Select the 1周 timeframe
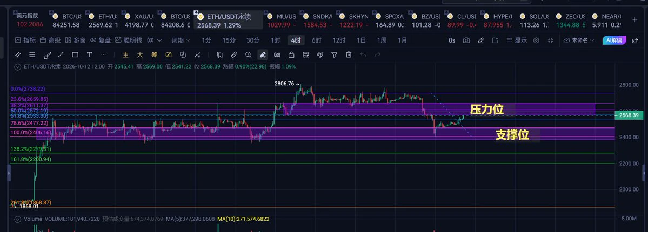The height and width of the screenshot is (232, 648). tap(382, 40)
